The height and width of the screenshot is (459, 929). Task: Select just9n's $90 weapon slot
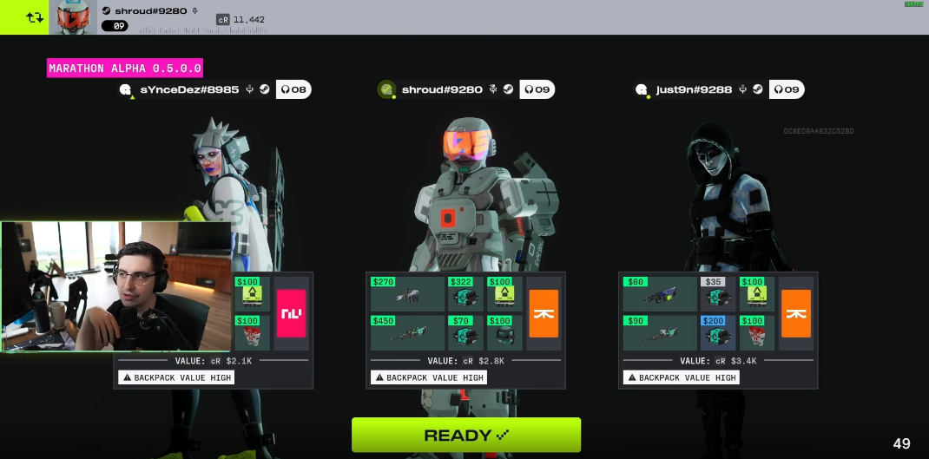(660, 332)
